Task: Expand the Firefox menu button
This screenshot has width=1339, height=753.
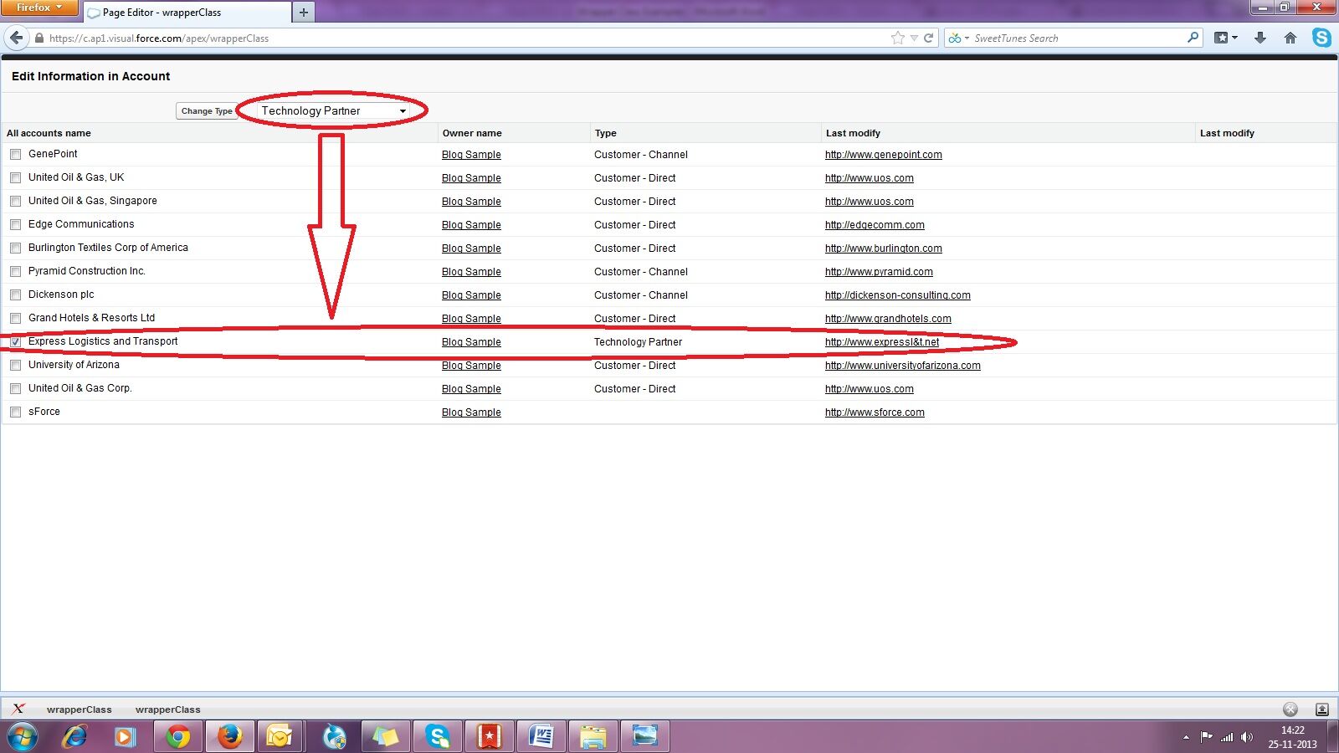Action: [x=38, y=8]
